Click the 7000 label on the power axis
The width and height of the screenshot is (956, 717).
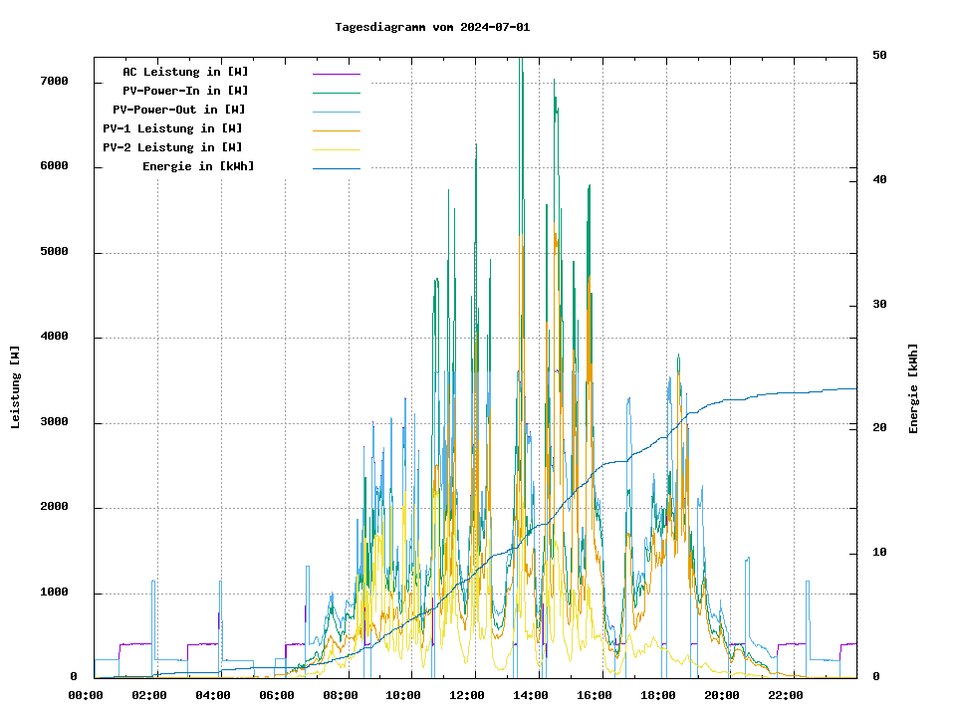(54, 81)
